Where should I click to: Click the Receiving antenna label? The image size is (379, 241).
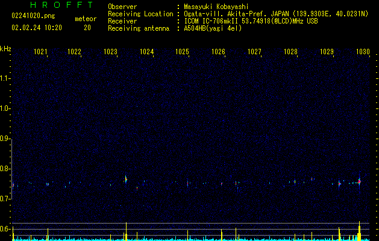pyautogui.click(x=139, y=28)
